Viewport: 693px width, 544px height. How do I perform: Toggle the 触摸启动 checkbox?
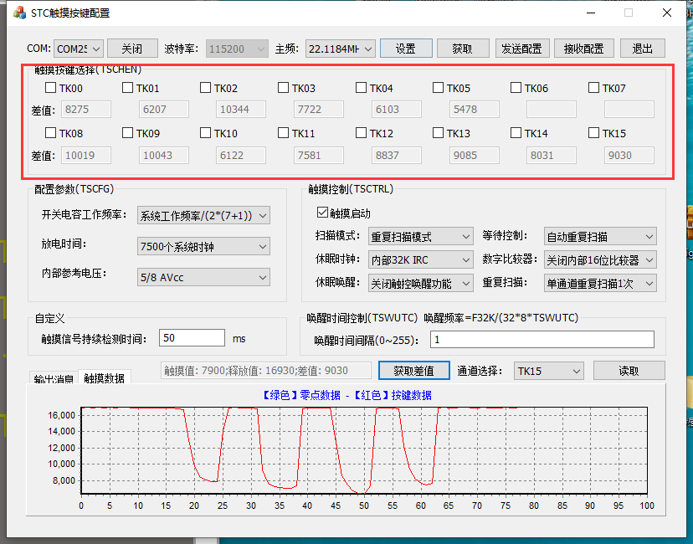tap(323, 213)
